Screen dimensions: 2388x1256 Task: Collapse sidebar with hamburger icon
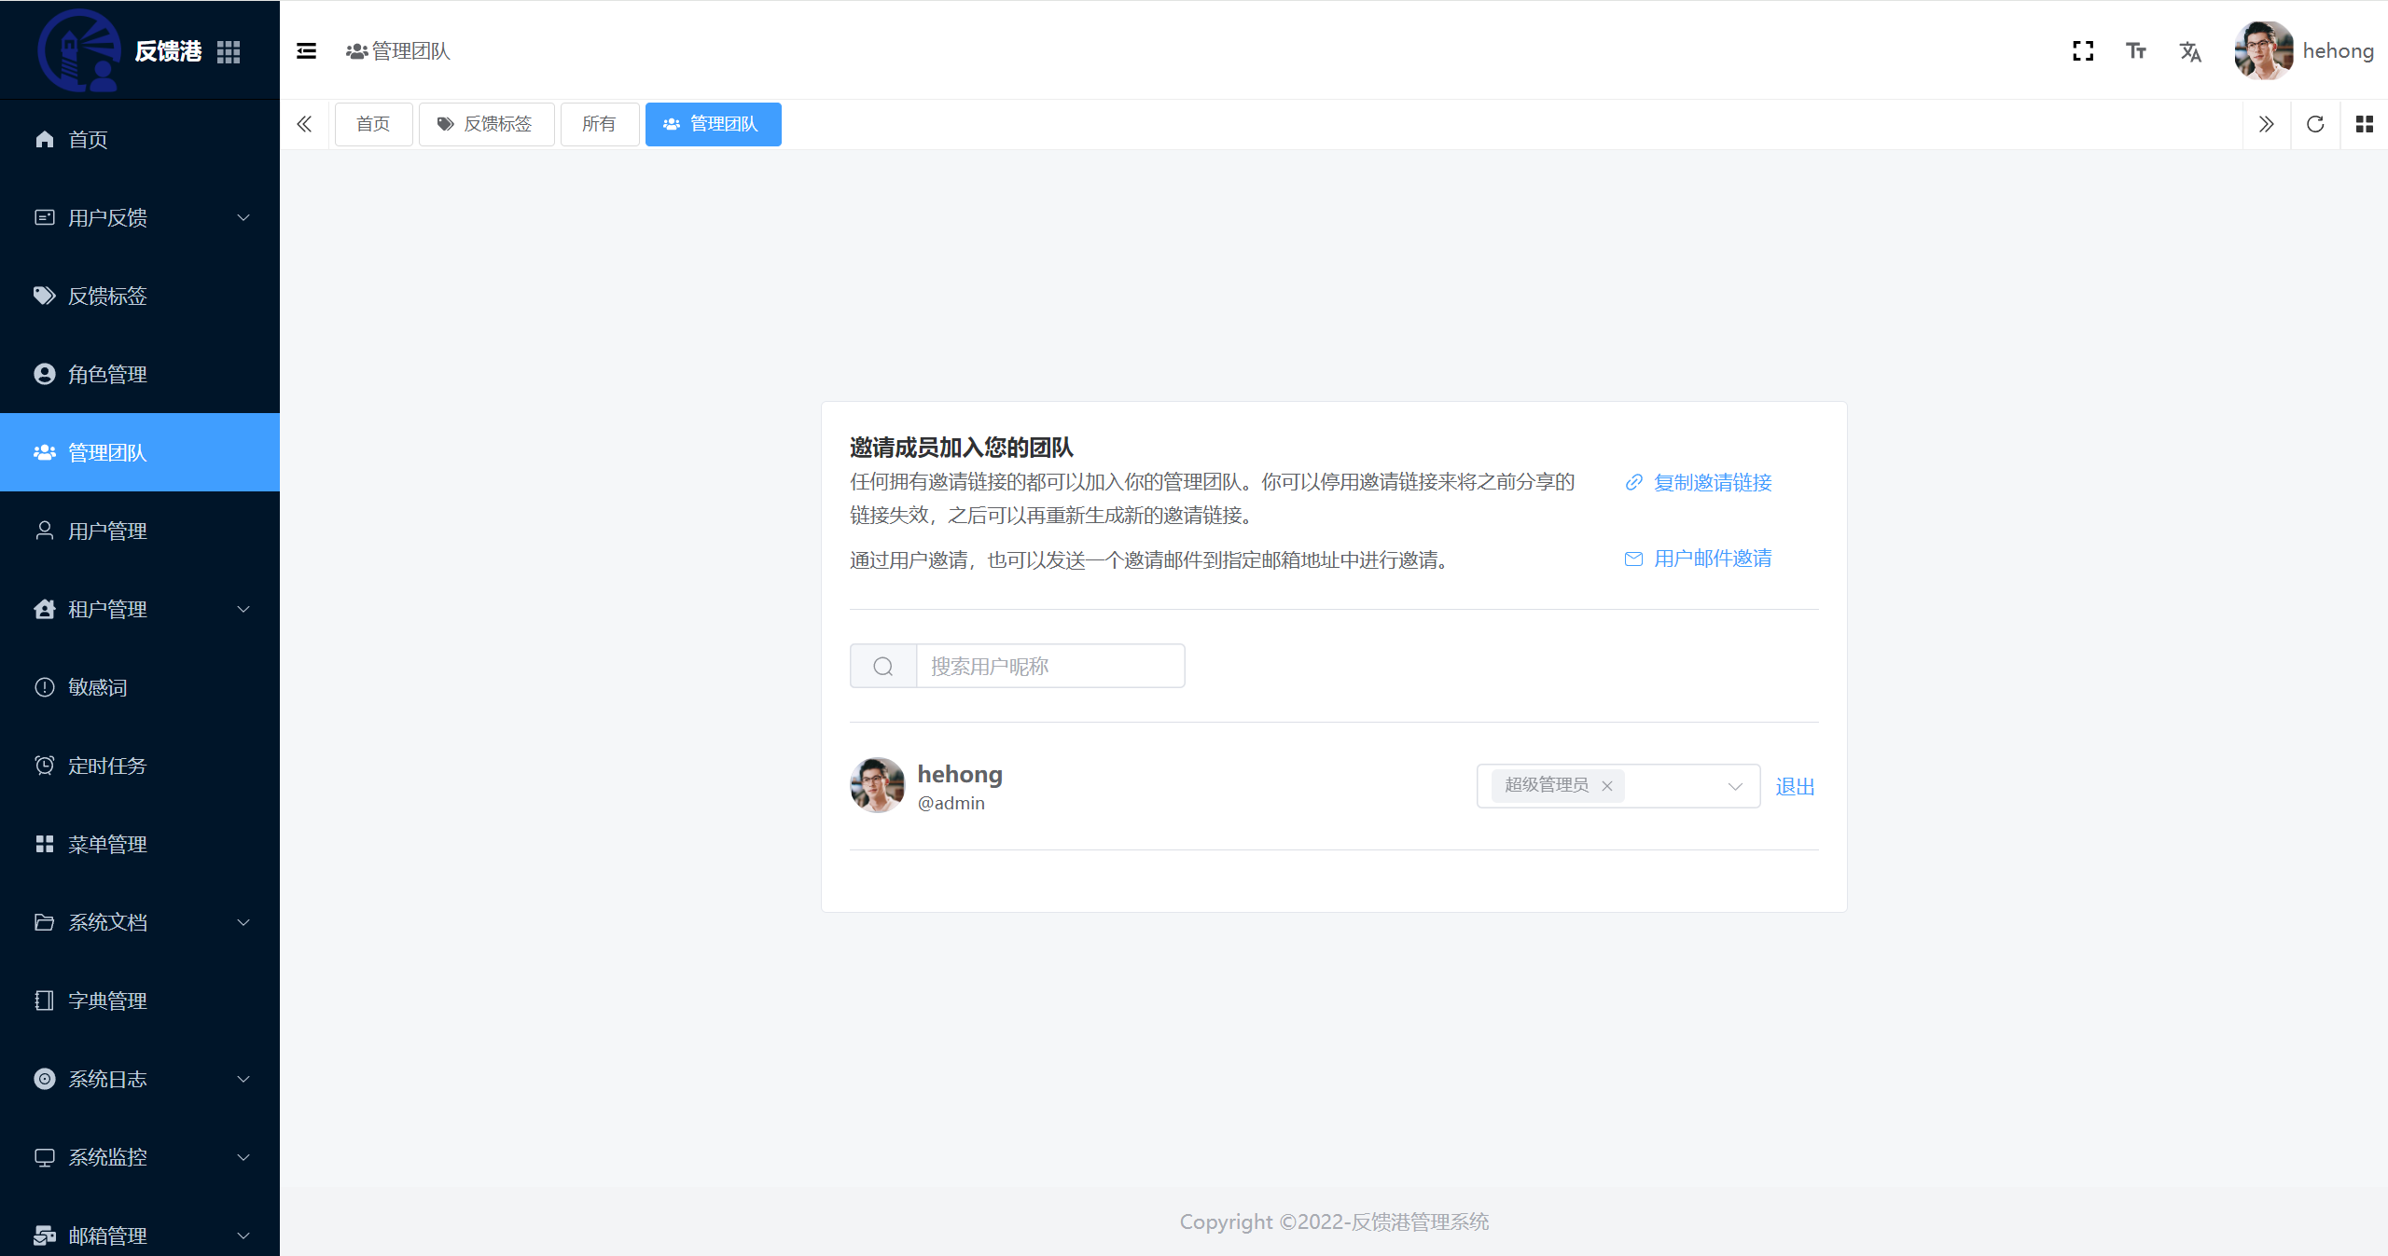click(x=306, y=51)
